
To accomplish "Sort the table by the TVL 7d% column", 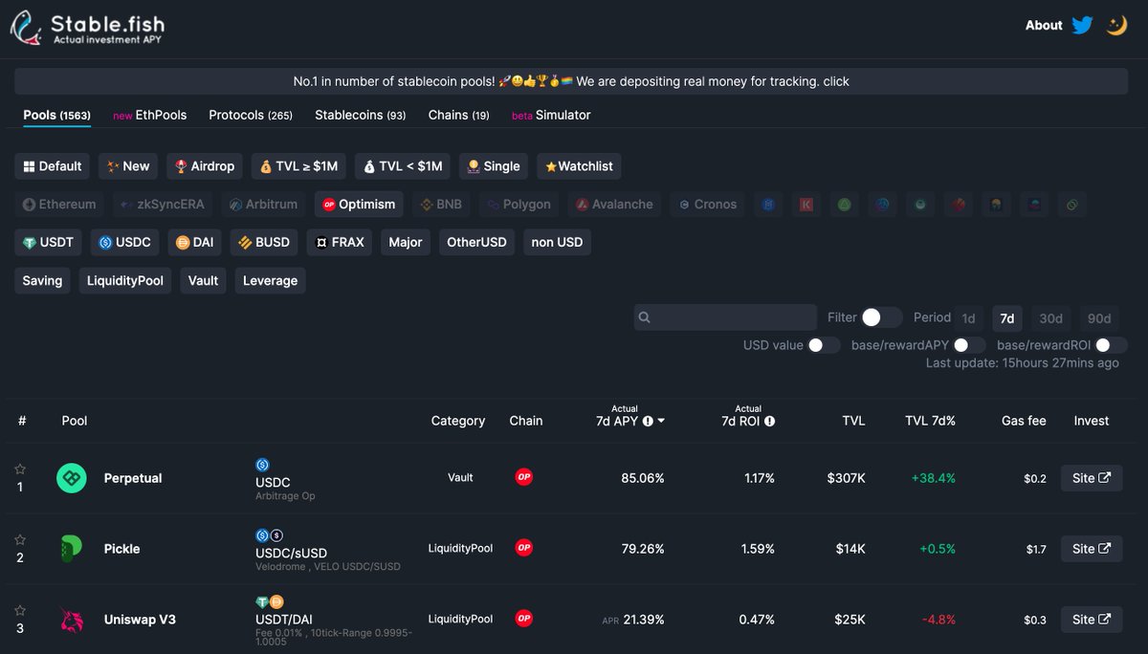I will (x=930, y=421).
